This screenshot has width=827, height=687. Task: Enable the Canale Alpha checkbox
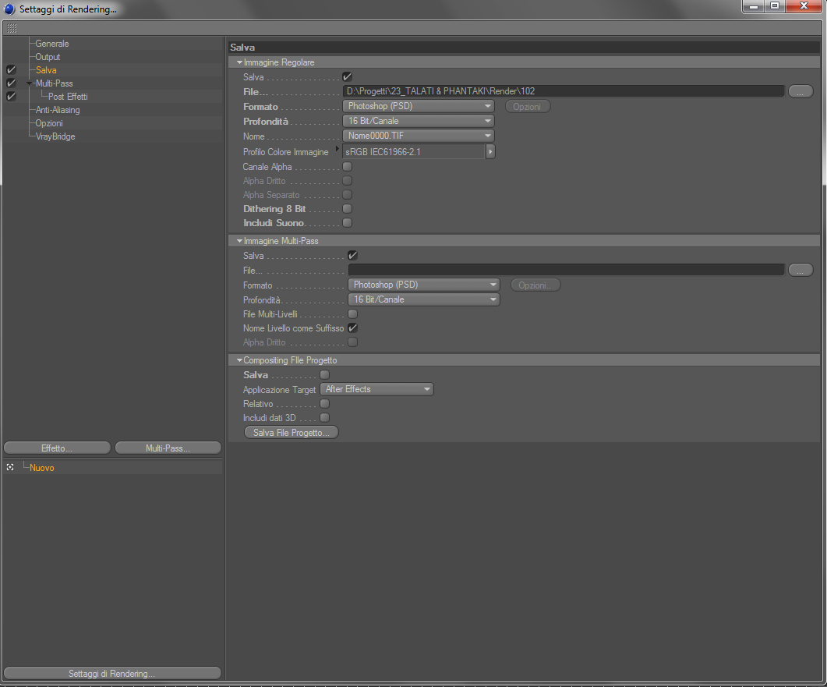click(x=347, y=167)
